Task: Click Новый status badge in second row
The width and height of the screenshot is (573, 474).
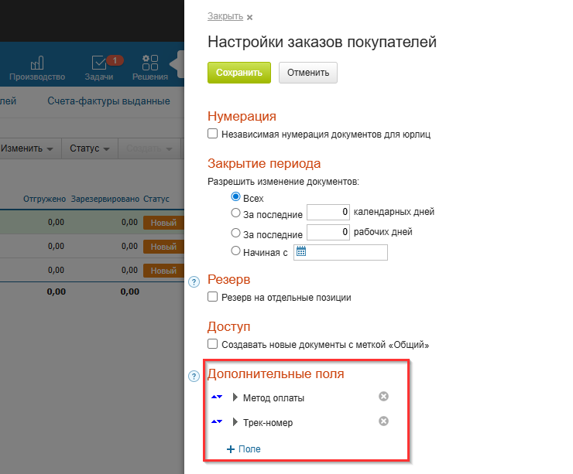Action: pyautogui.click(x=163, y=247)
